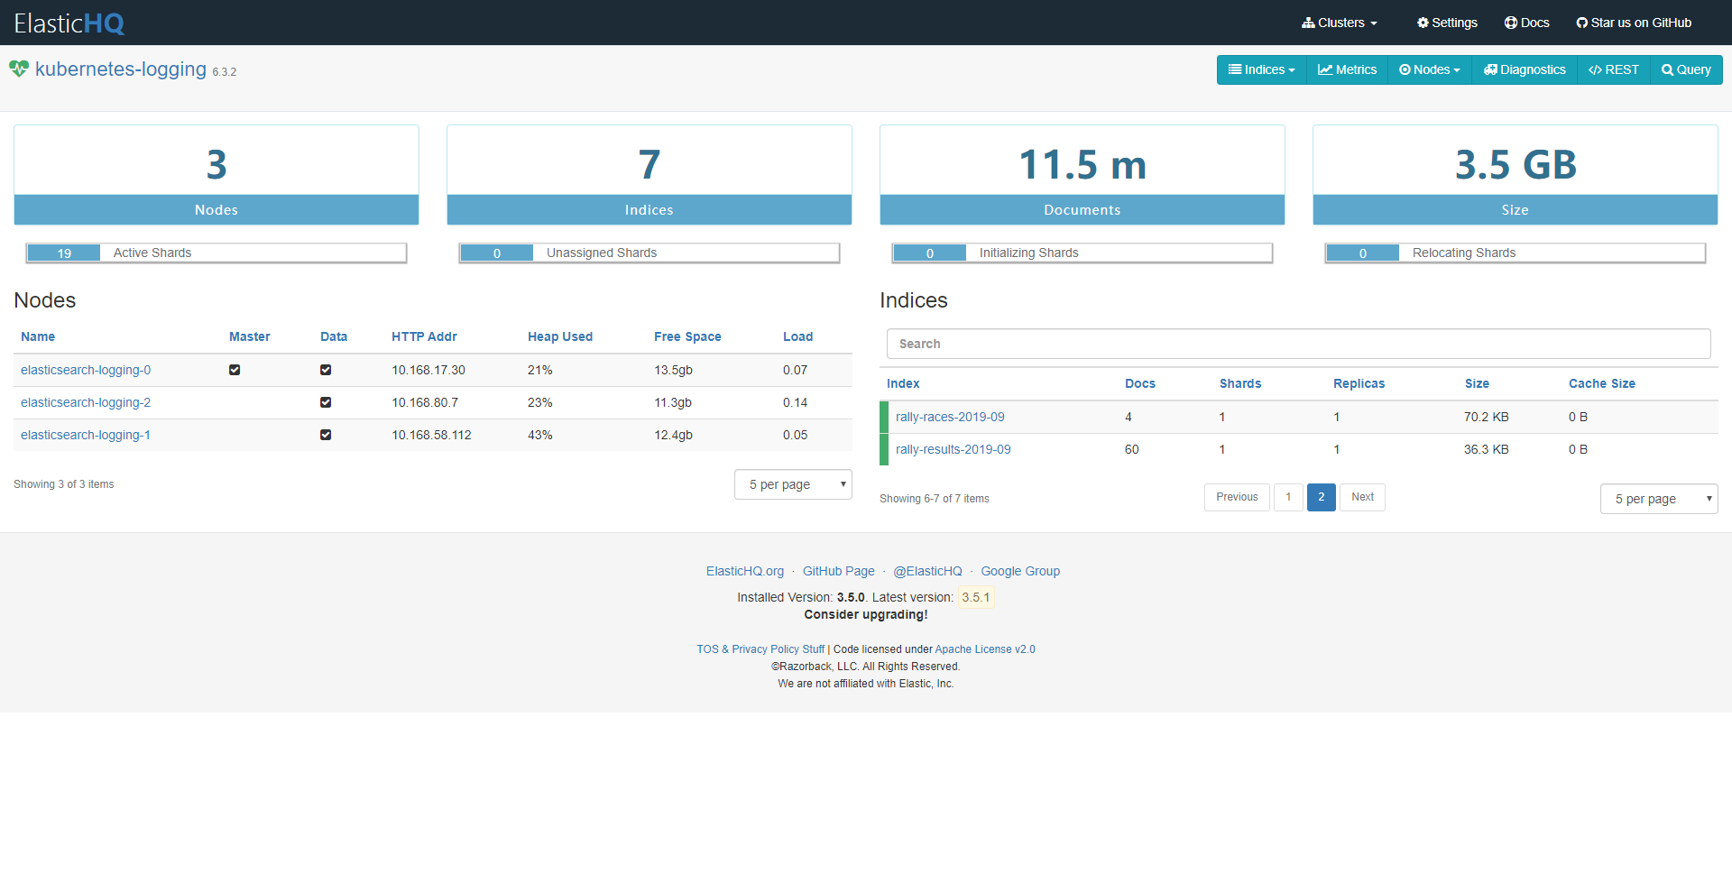The height and width of the screenshot is (874, 1732).
Task: Open Settings in the top bar
Action: pos(1447,23)
